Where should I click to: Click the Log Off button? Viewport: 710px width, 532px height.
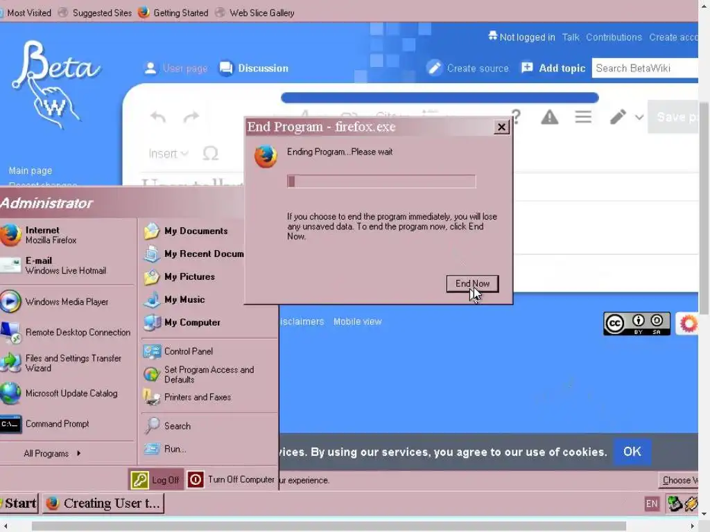click(156, 480)
